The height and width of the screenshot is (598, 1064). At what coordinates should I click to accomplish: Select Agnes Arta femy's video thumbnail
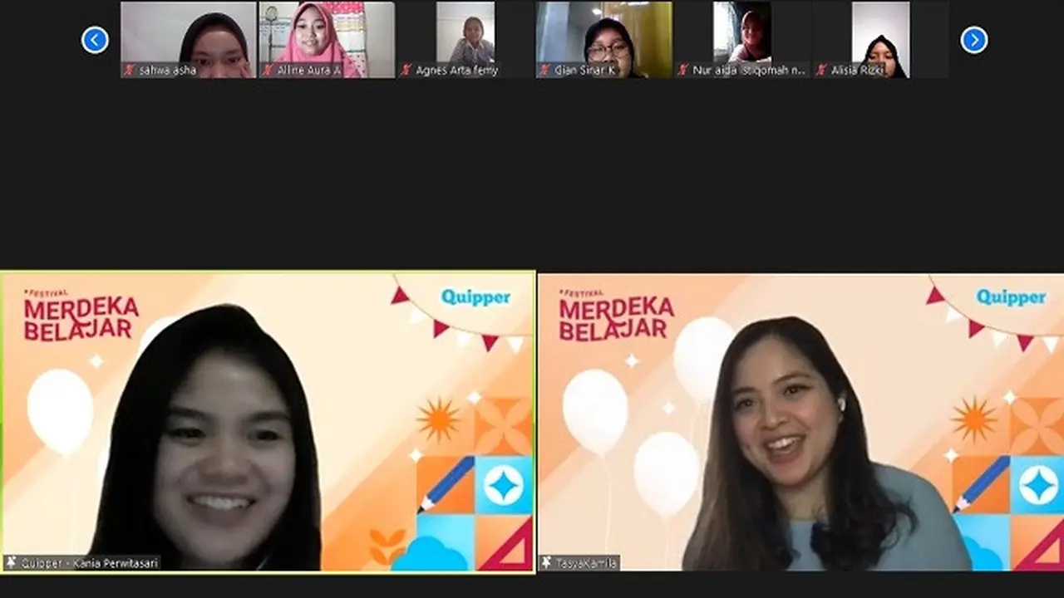point(465,40)
